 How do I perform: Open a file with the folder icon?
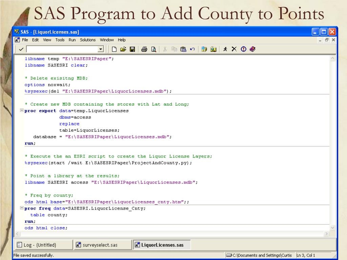pyautogui.click(x=123, y=49)
